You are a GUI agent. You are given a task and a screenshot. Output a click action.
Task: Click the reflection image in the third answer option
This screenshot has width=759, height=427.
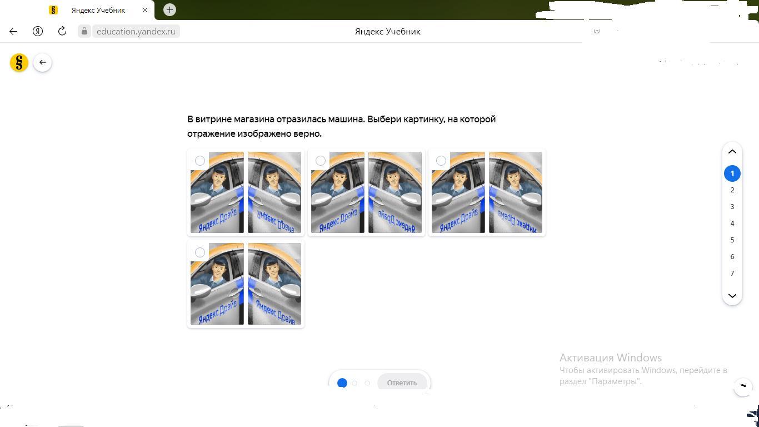point(516,192)
